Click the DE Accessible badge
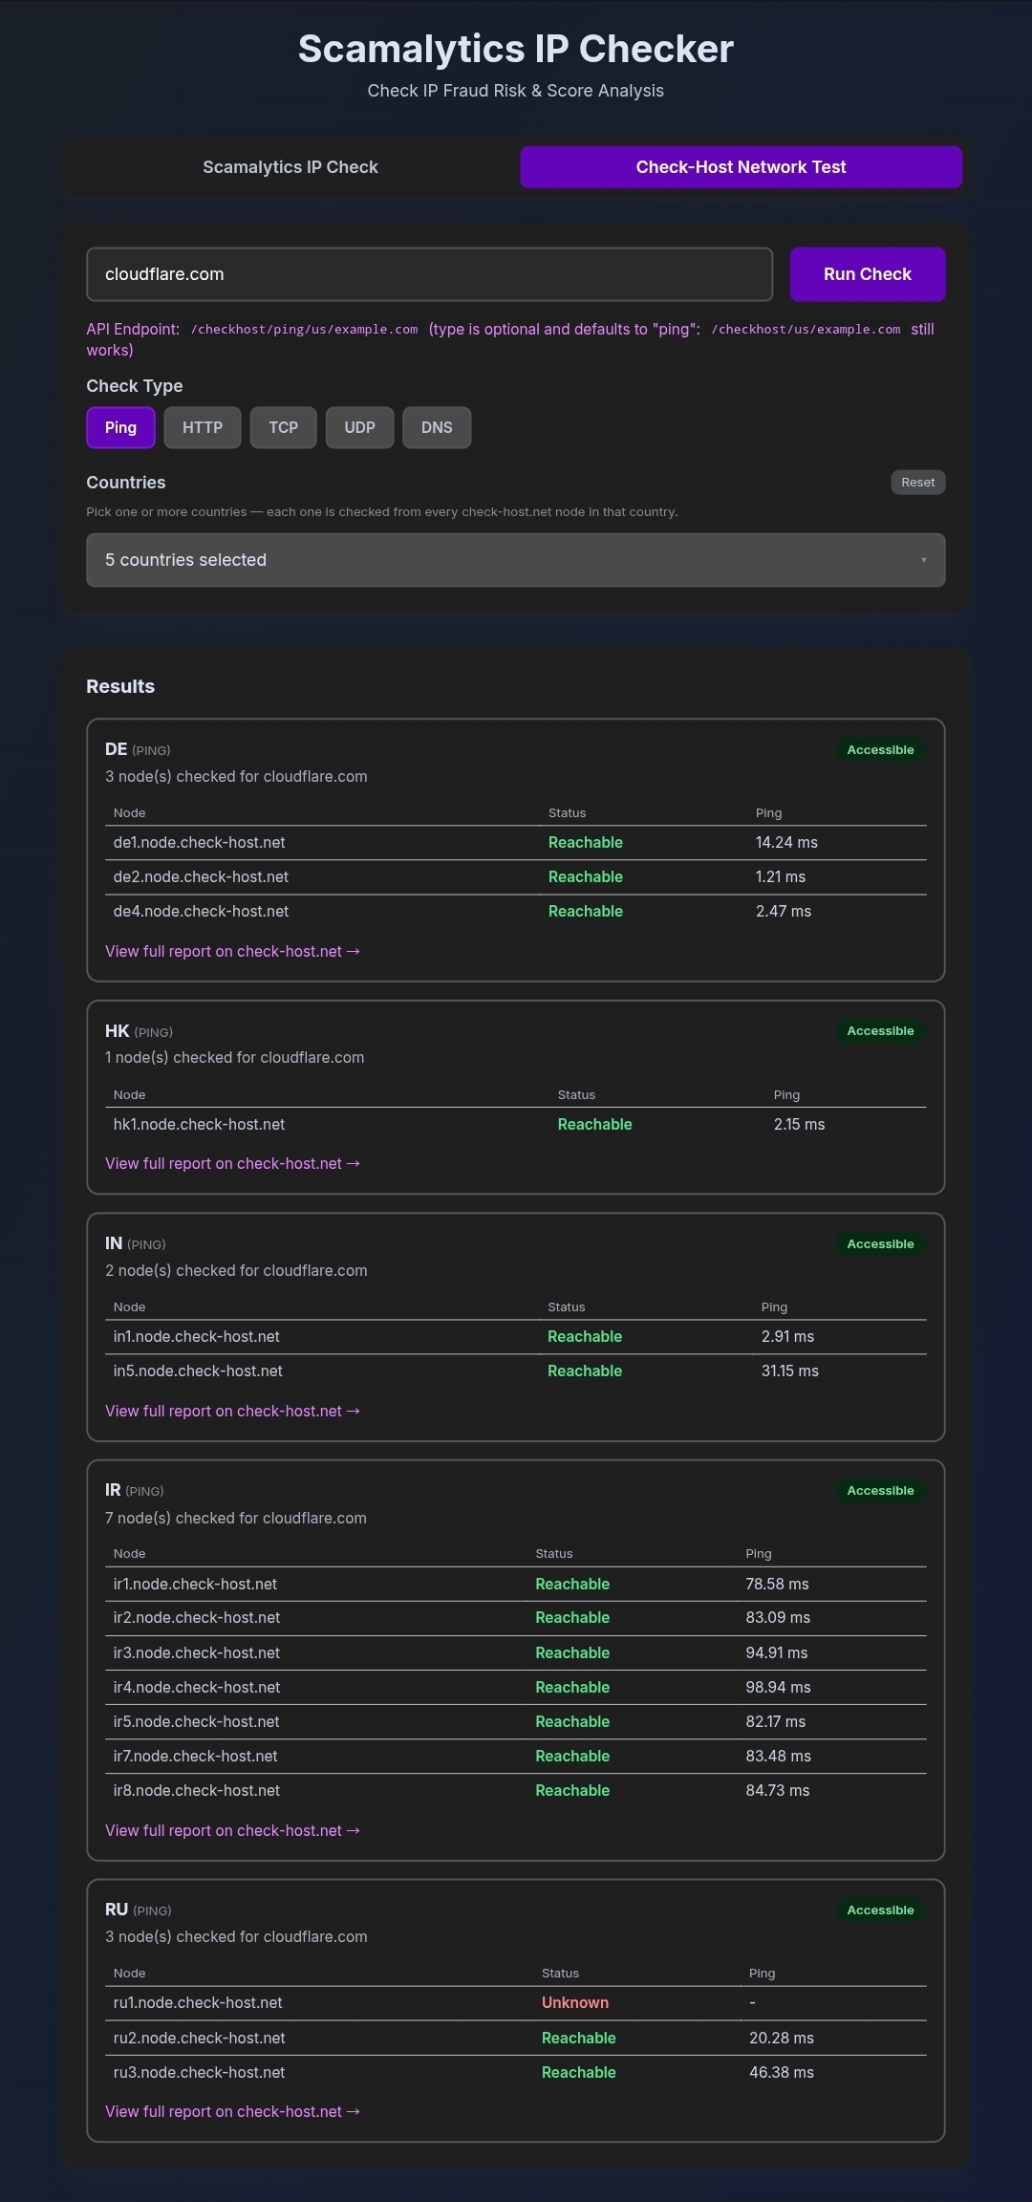1032x2202 pixels. (x=880, y=750)
